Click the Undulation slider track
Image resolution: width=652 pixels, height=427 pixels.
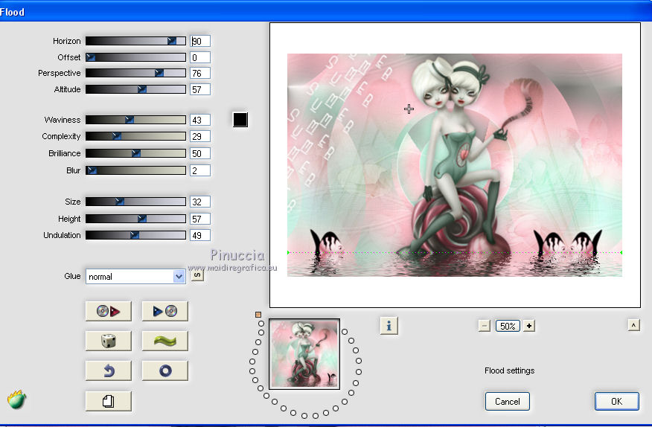pos(135,235)
